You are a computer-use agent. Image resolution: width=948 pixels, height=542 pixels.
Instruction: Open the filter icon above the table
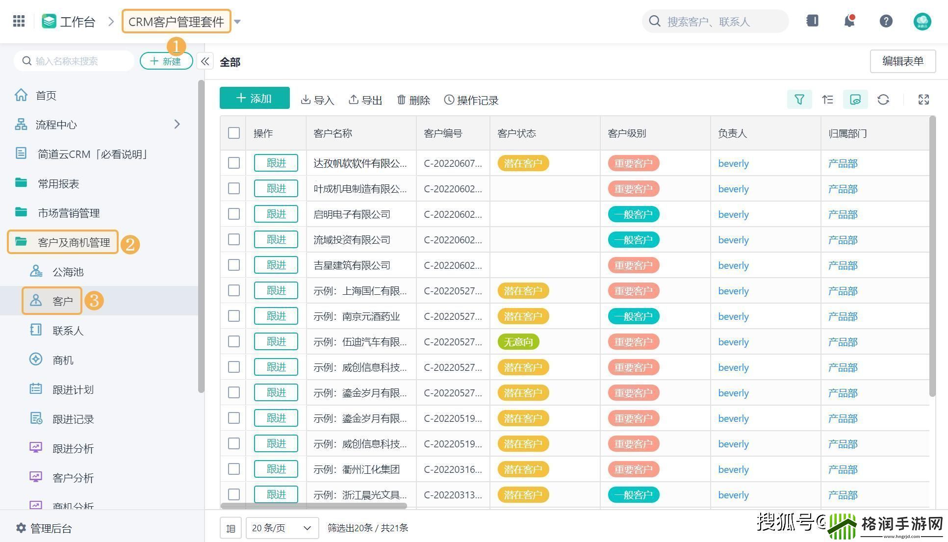(x=799, y=100)
